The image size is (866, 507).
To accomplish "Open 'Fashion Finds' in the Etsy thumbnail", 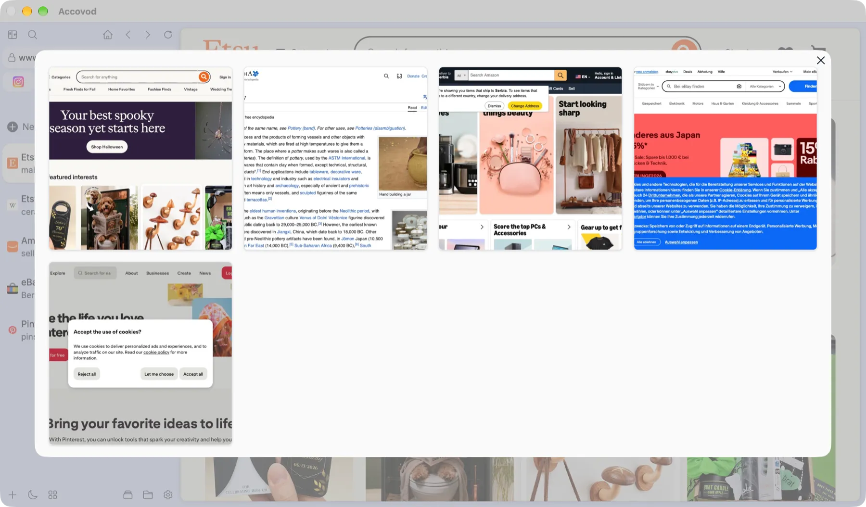I will tap(159, 89).
